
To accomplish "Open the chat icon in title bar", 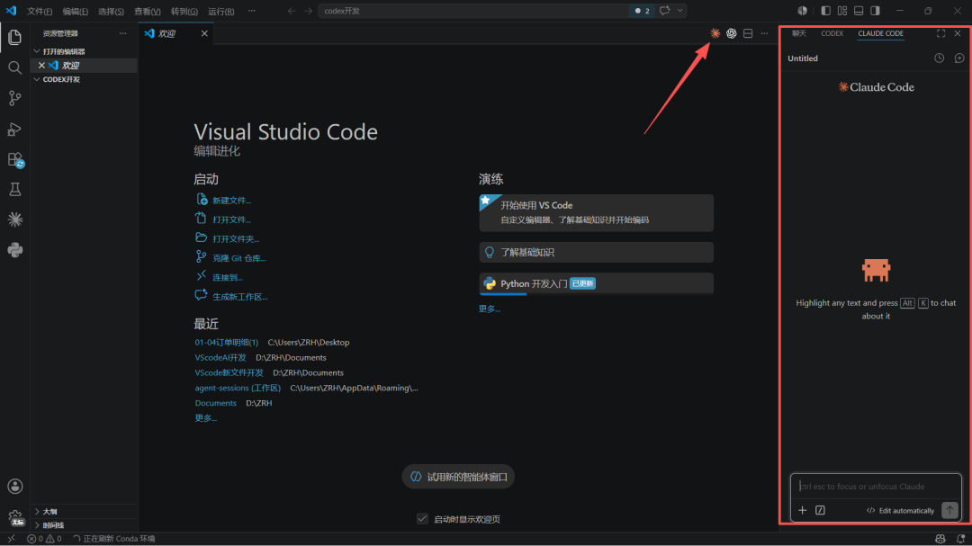I will coord(664,11).
